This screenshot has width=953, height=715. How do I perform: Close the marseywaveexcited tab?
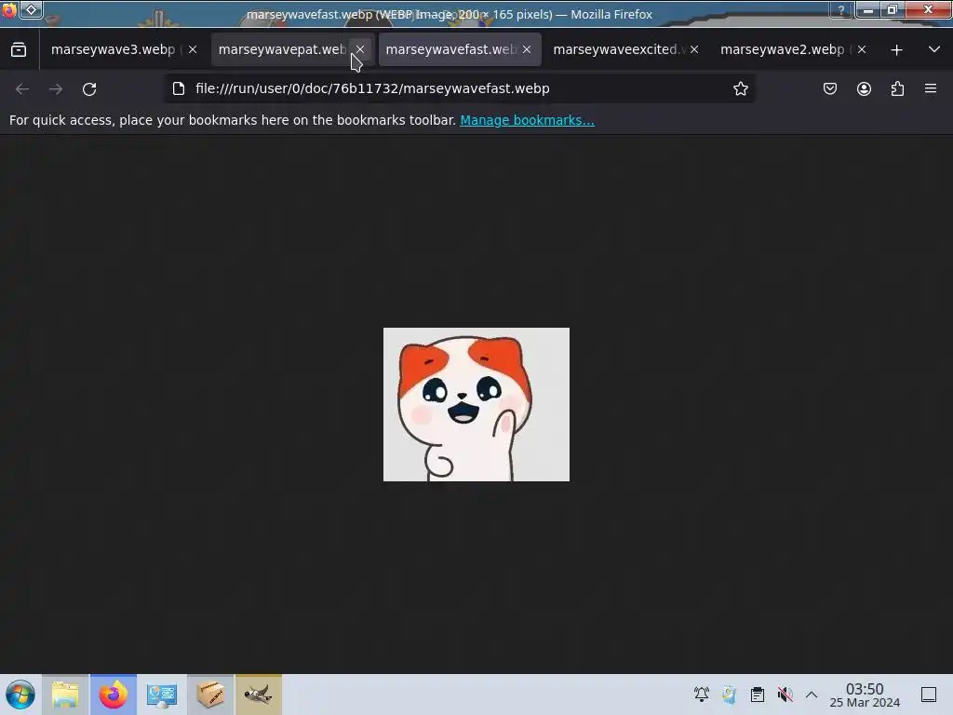point(694,50)
